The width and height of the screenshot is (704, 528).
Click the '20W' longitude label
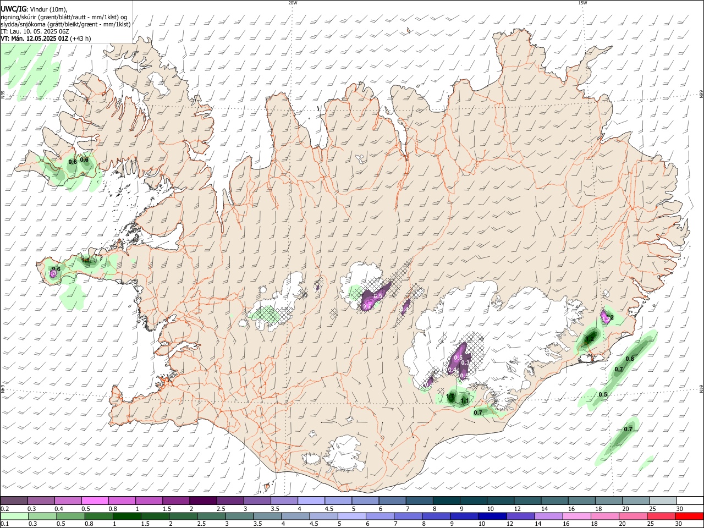click(293, 3)
